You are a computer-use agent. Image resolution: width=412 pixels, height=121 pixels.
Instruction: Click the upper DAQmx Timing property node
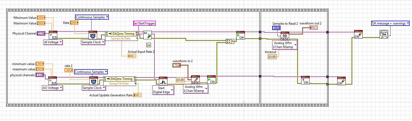[x=122, y=34]
